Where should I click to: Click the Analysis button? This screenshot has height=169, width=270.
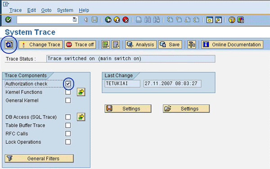tap(141, 44)
